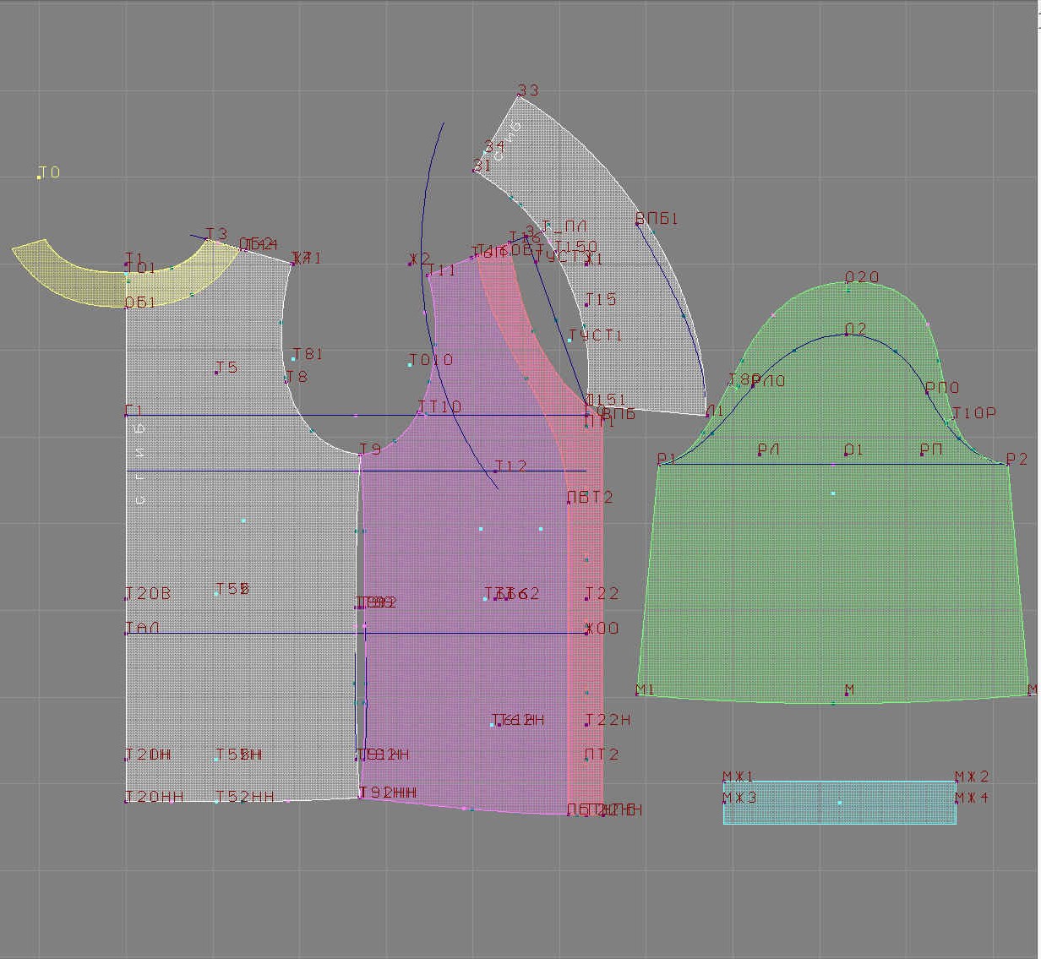Select point P1 at sleeve left corner

659,464
